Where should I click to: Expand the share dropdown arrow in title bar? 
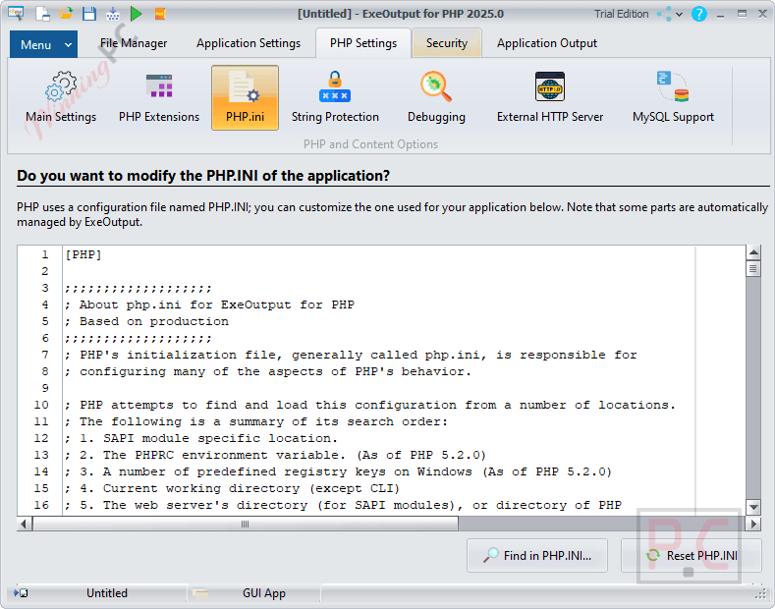pos(680,15)
